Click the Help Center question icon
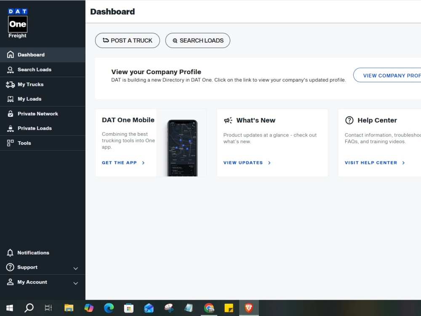 tap(349, 121)
